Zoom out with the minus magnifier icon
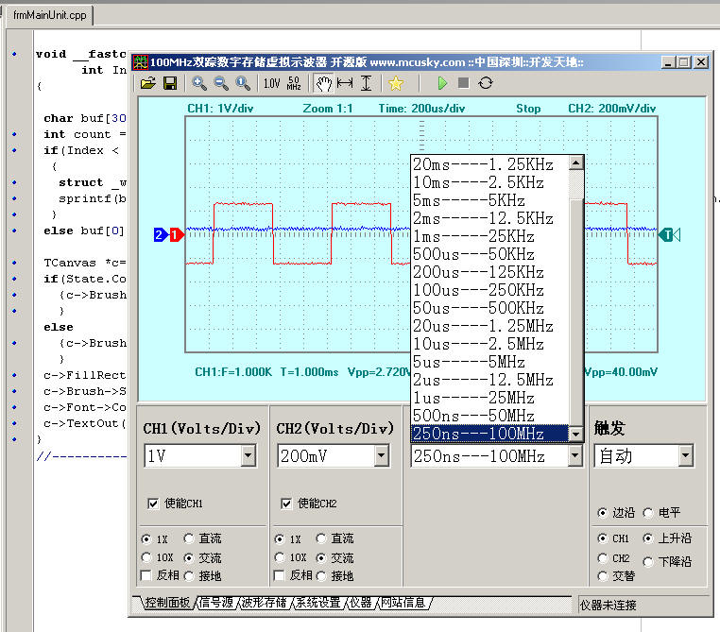Image resolution: width=720 pixels, height=632 pixels. [221, 83]
